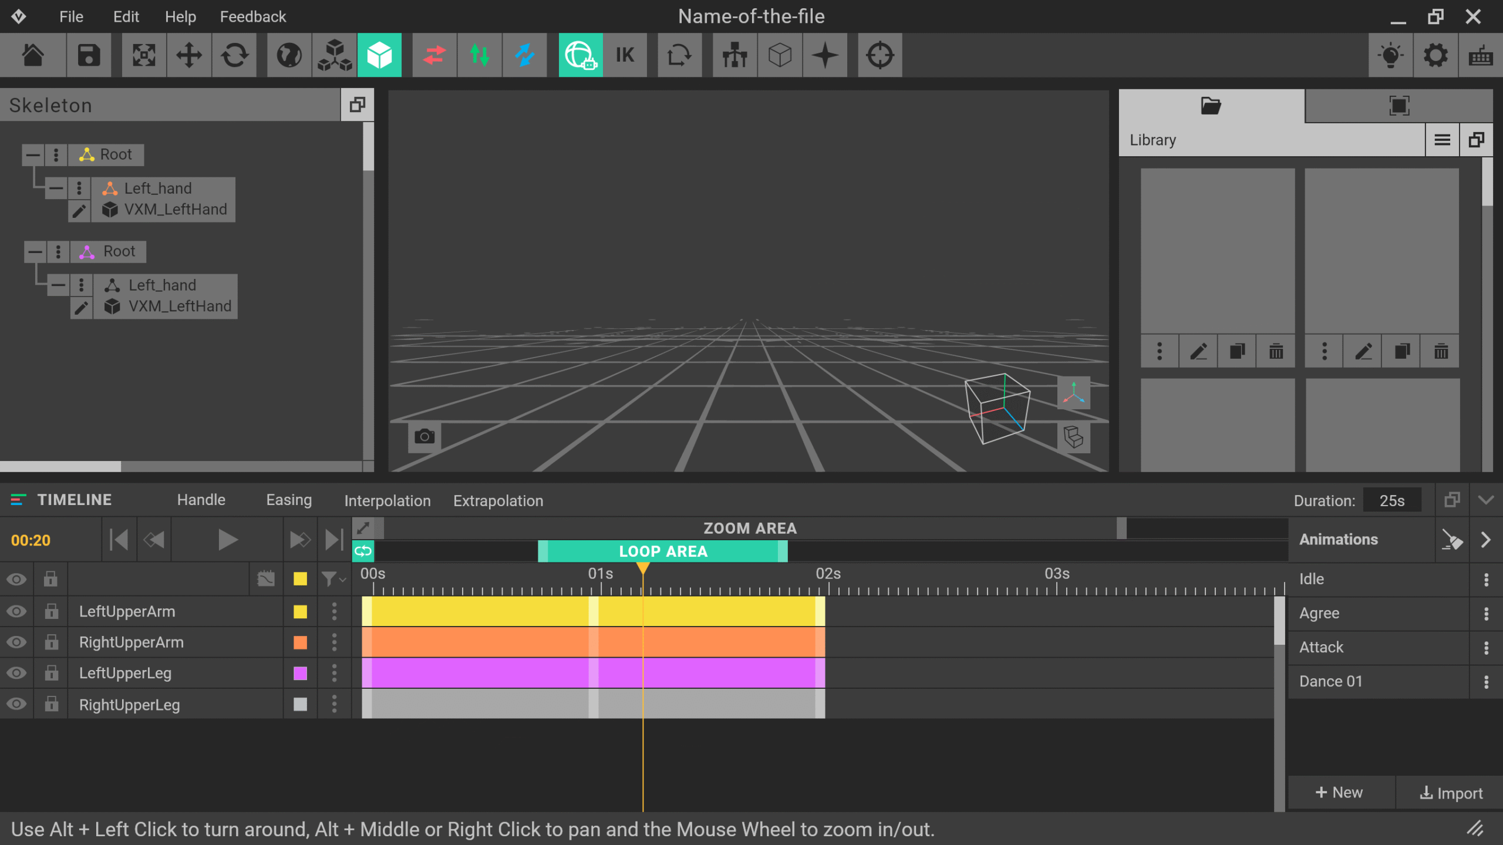
Task: Click the Save file icon
Action: pos(89,55)
